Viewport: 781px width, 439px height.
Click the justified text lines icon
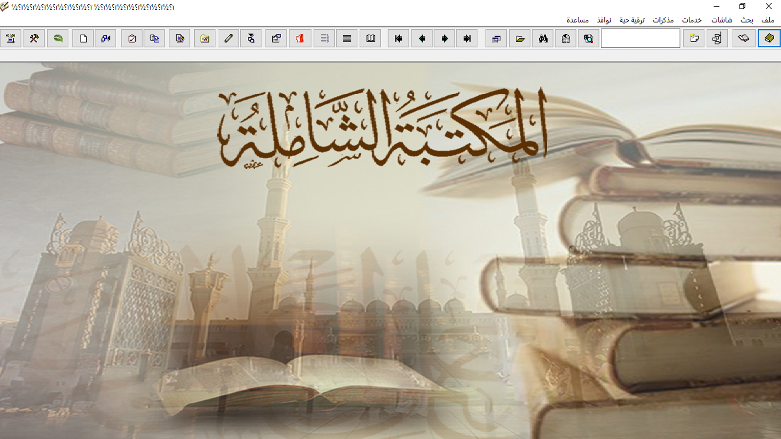point(347,38)
